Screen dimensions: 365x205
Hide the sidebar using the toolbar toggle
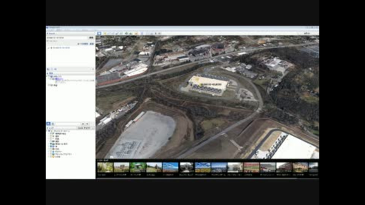click(99, 33)
